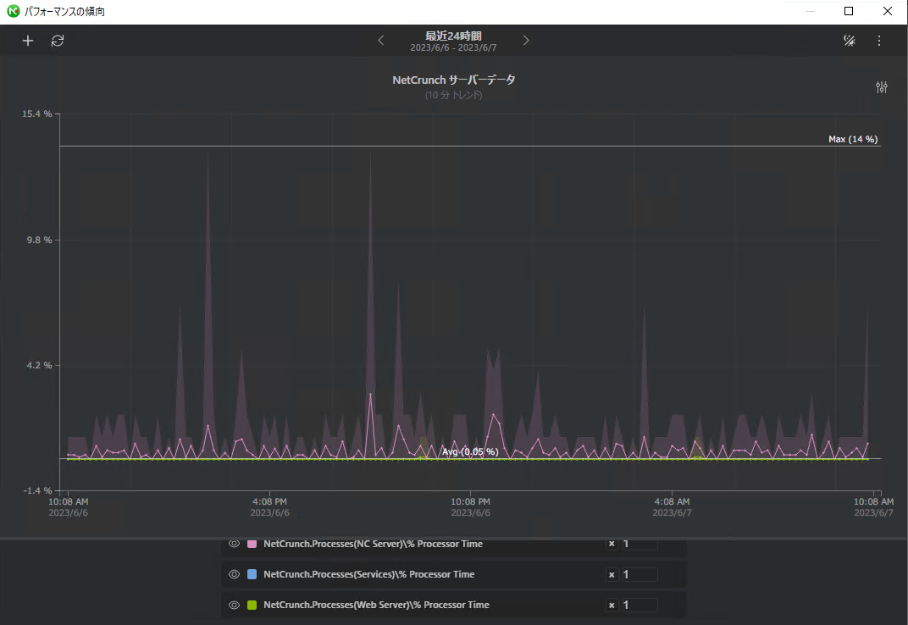Click the multiplier field for Web Server row
Viewport: 908px width, 625px height.
pos(639,605)
